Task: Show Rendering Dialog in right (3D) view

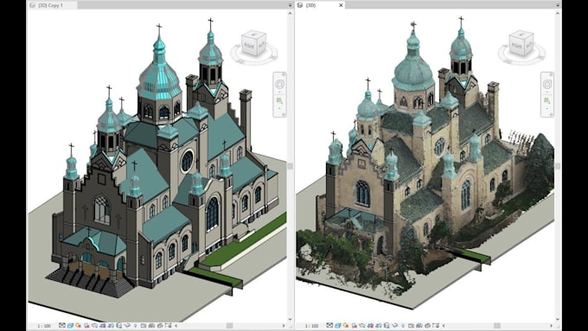Action: click(x=363, y=326)
